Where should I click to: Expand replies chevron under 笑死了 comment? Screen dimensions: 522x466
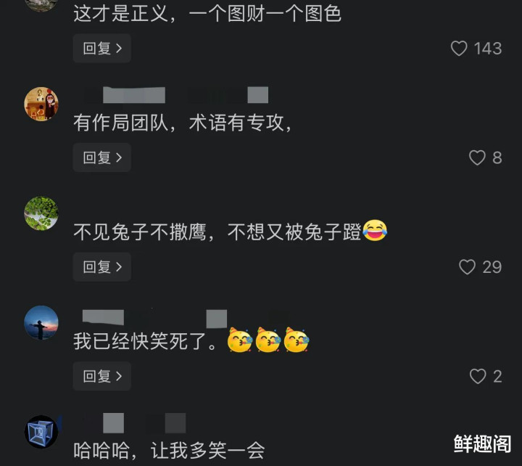(119, 376)
